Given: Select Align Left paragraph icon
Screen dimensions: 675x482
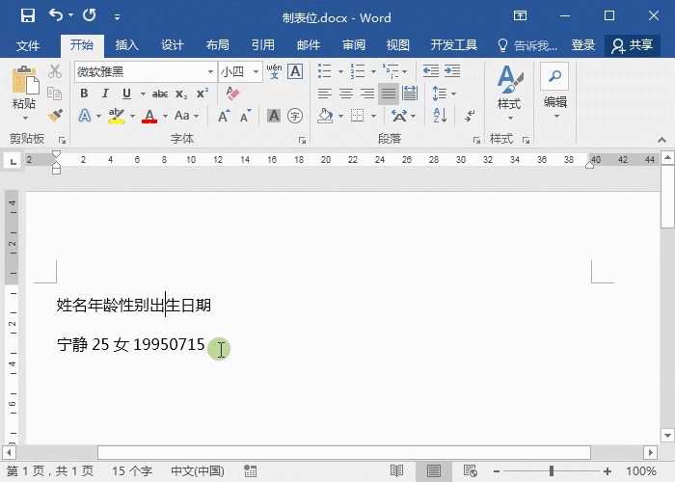Looking at the screenshot, I should tap(325, 94).
